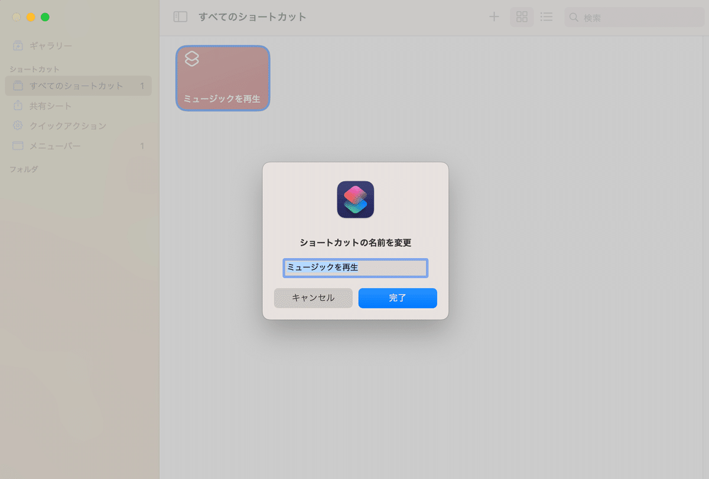Click the magnifier icon in search field

(x=574, y=18)
